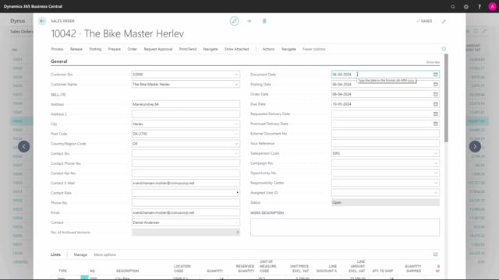The height and width of the screenshot is (280, 499).
Task: Click Manage in the Lines section
Action: (80, 254)
